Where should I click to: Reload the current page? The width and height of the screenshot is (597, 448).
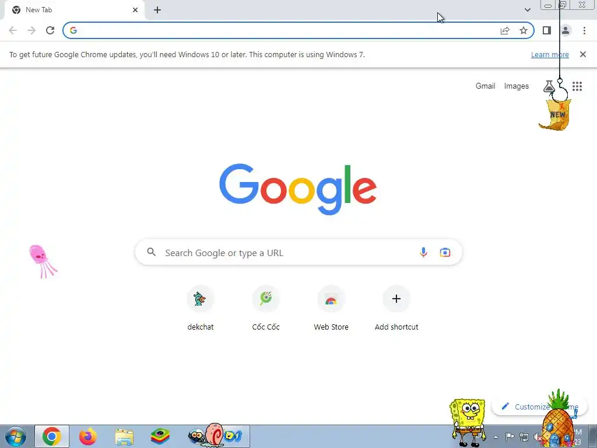50,30
